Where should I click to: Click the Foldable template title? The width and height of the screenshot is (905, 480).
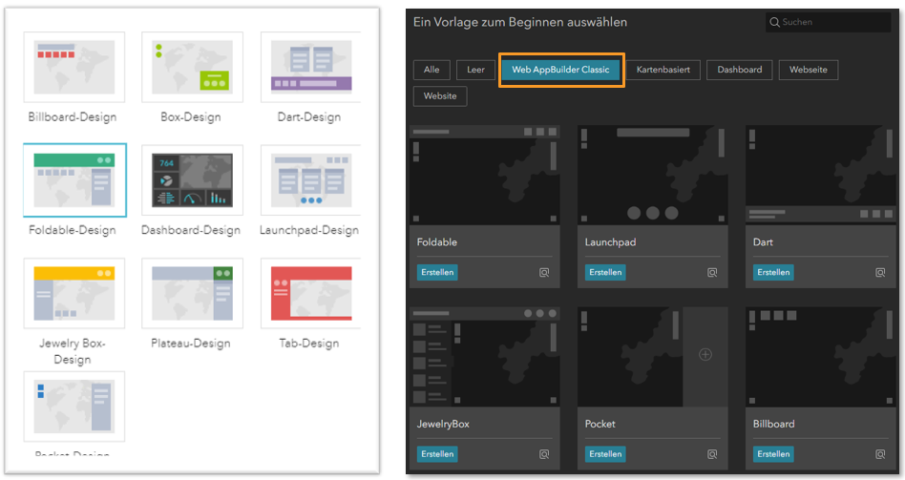(437, 242)
